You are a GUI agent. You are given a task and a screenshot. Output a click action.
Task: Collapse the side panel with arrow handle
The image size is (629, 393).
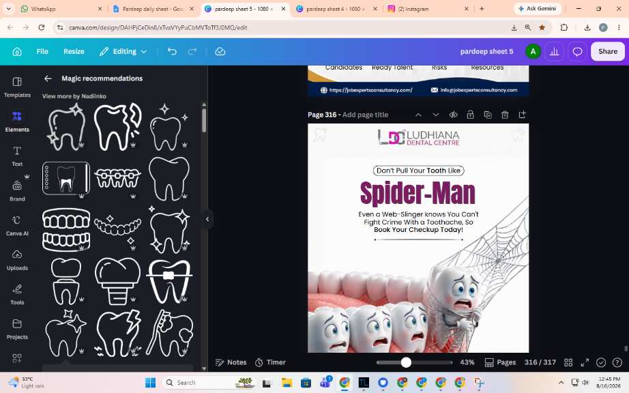[x=207, y=219]
